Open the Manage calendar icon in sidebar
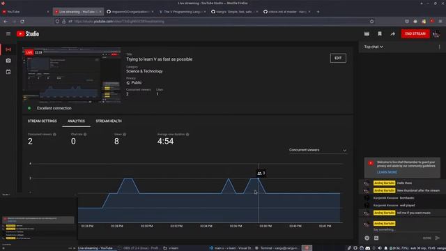Image resolution: width=446 pixels, height=251 pixels. point(8,72)
